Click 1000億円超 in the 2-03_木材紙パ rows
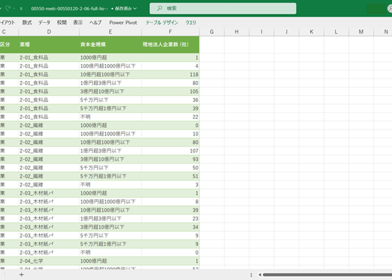This screenshot has width=392, height=280. pyautogui.click(x=110, y=193)
